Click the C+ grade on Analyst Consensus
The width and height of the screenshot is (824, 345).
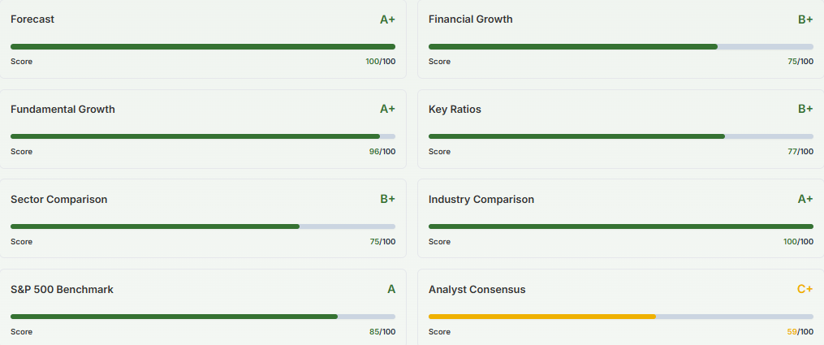805,289
